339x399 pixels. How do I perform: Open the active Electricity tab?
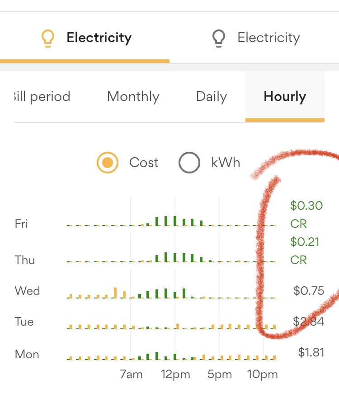tap(99, 38)
